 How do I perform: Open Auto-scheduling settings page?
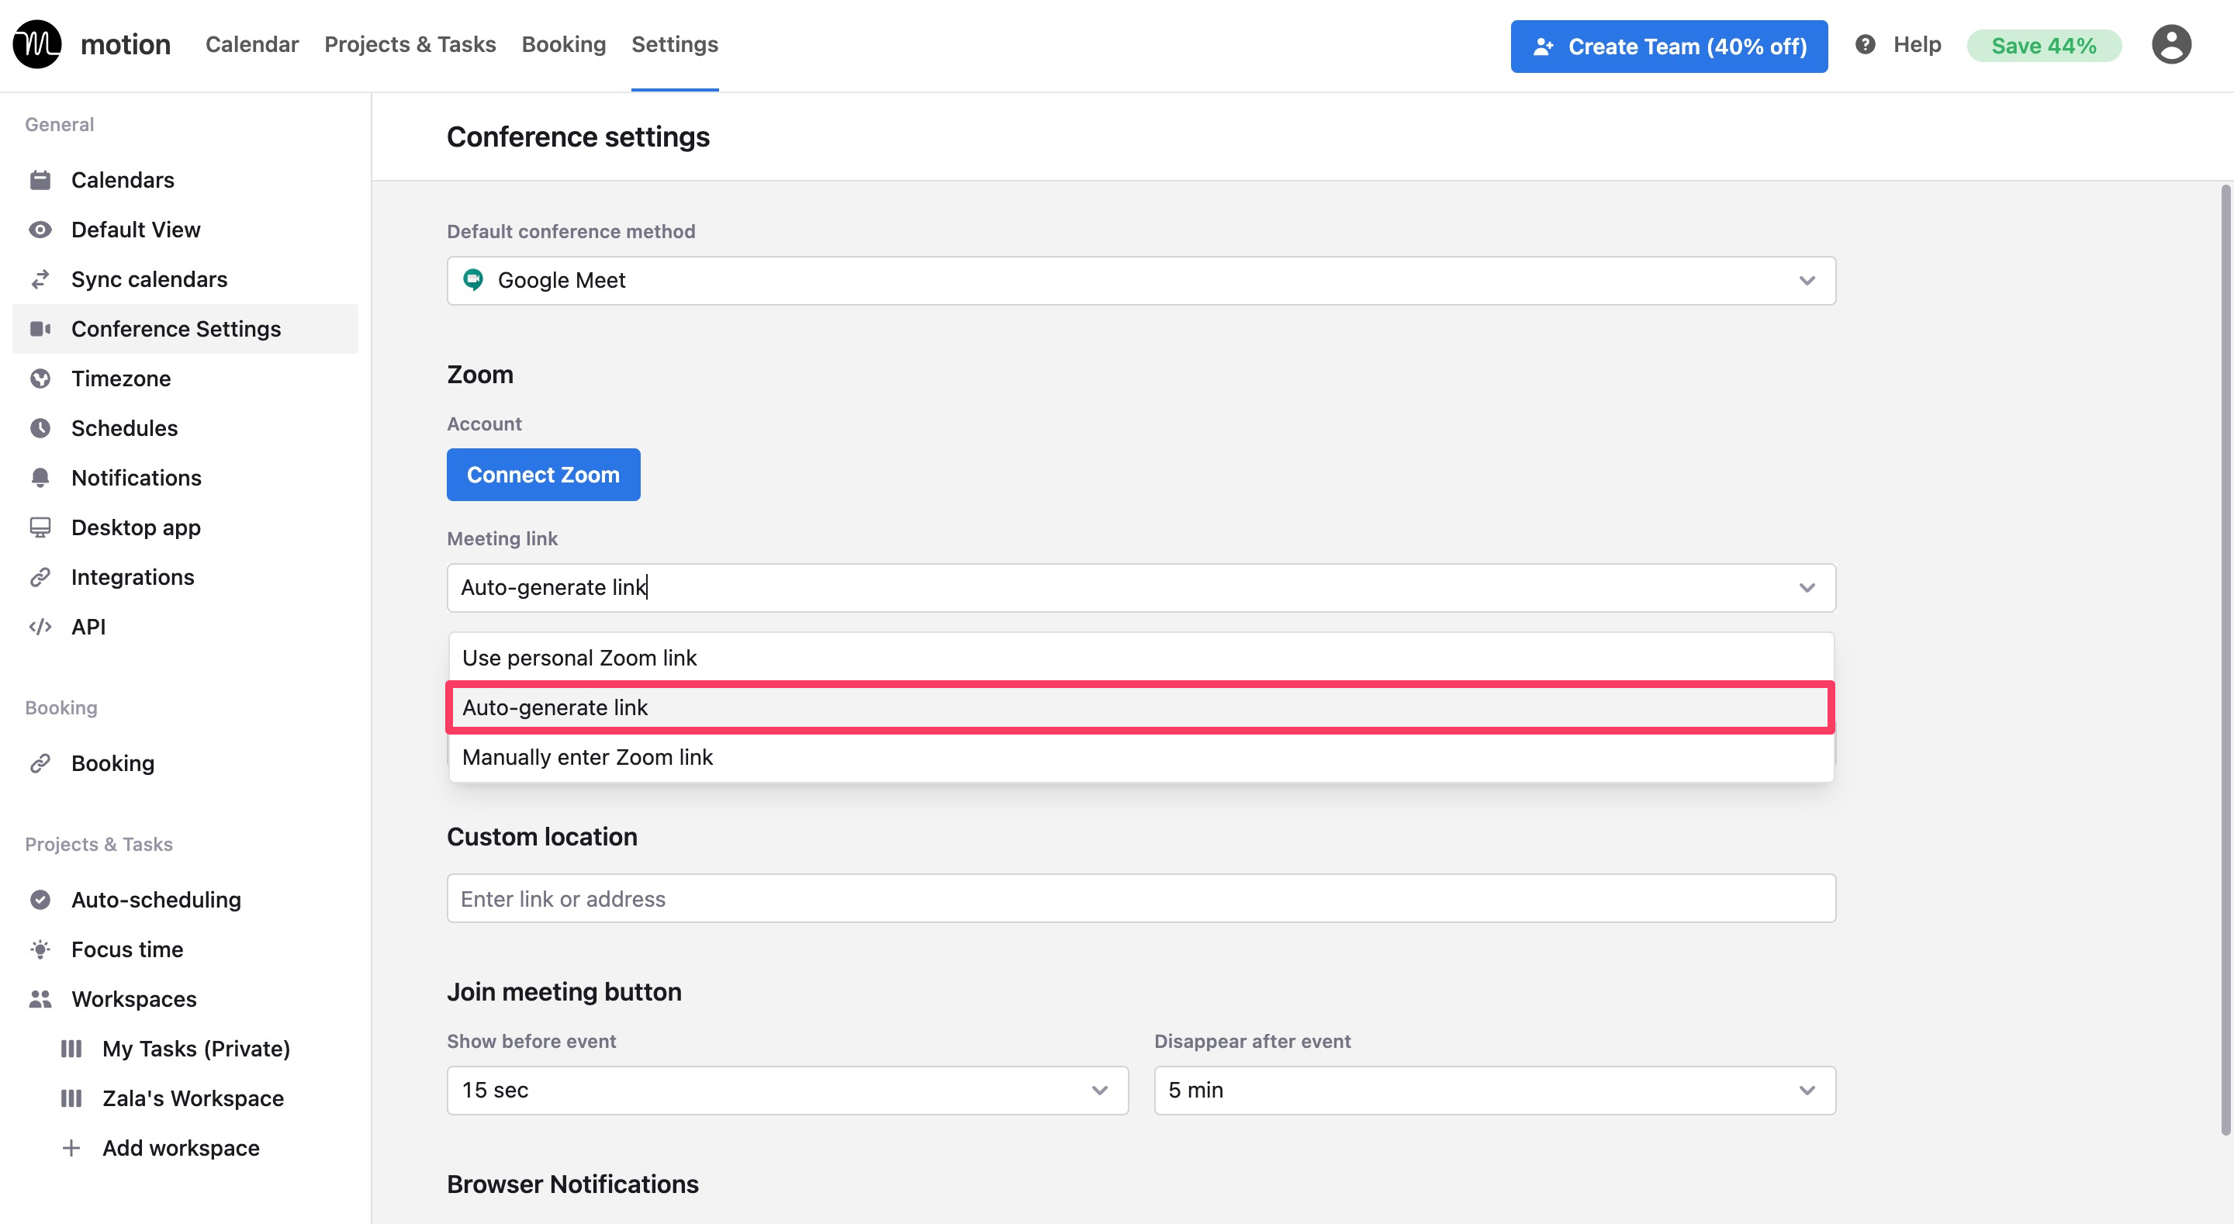pyautogui.click(x=185, y=900)
